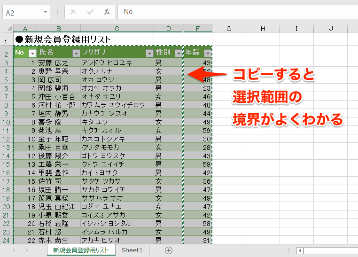The width and height of the screenshot is (358, 257).
Task: Click the Select All corner triangle
Action: 9,28
